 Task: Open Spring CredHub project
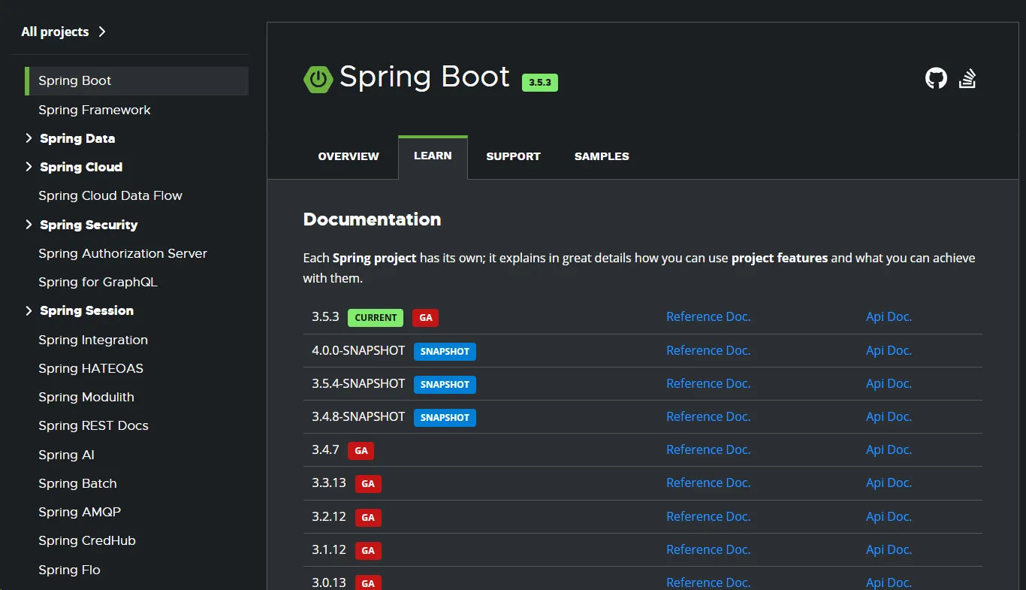(x=87, y=540)
